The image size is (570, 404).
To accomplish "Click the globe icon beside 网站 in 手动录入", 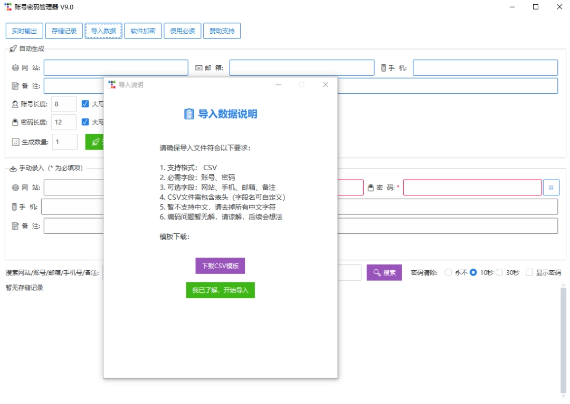I will [x=15, y=188].
